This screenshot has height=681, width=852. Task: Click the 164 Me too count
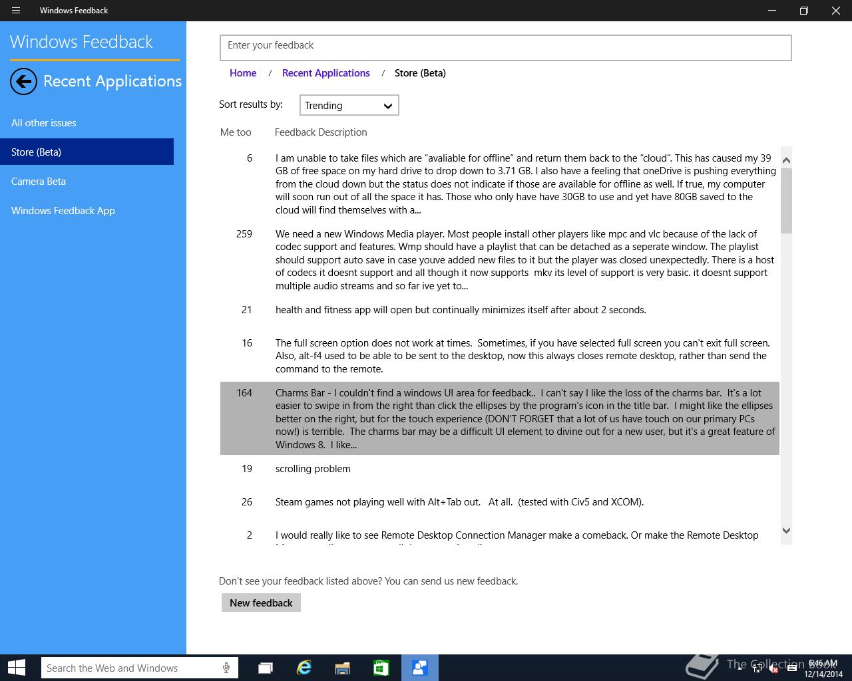coord(244,393)
